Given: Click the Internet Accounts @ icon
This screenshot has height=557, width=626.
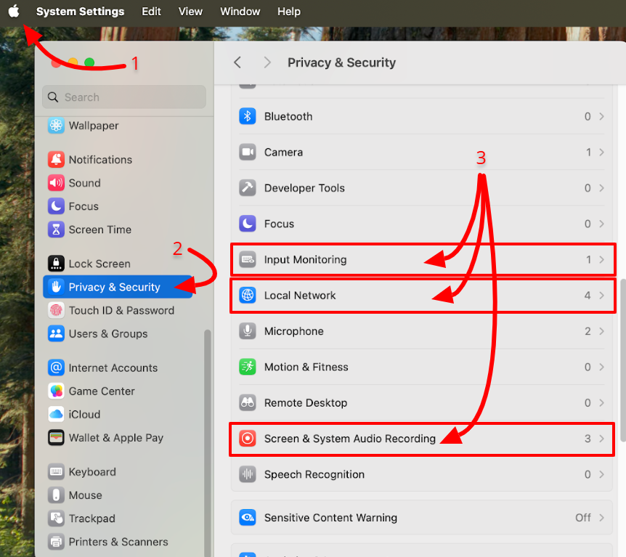Looking at the screenshot, I should click(56, 367).
